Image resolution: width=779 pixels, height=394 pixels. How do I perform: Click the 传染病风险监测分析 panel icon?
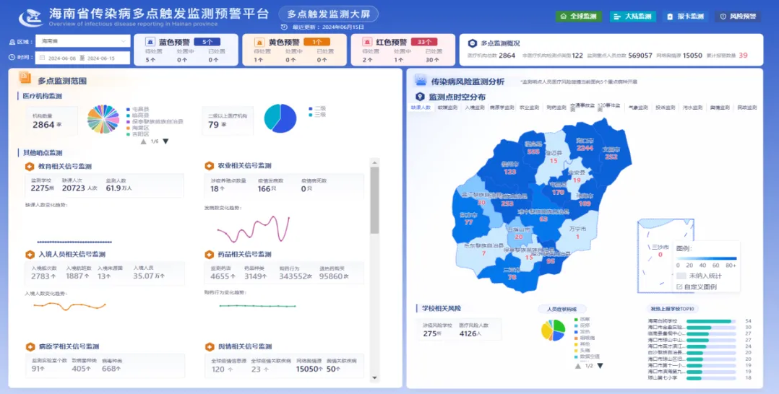(x=421, y=80)
